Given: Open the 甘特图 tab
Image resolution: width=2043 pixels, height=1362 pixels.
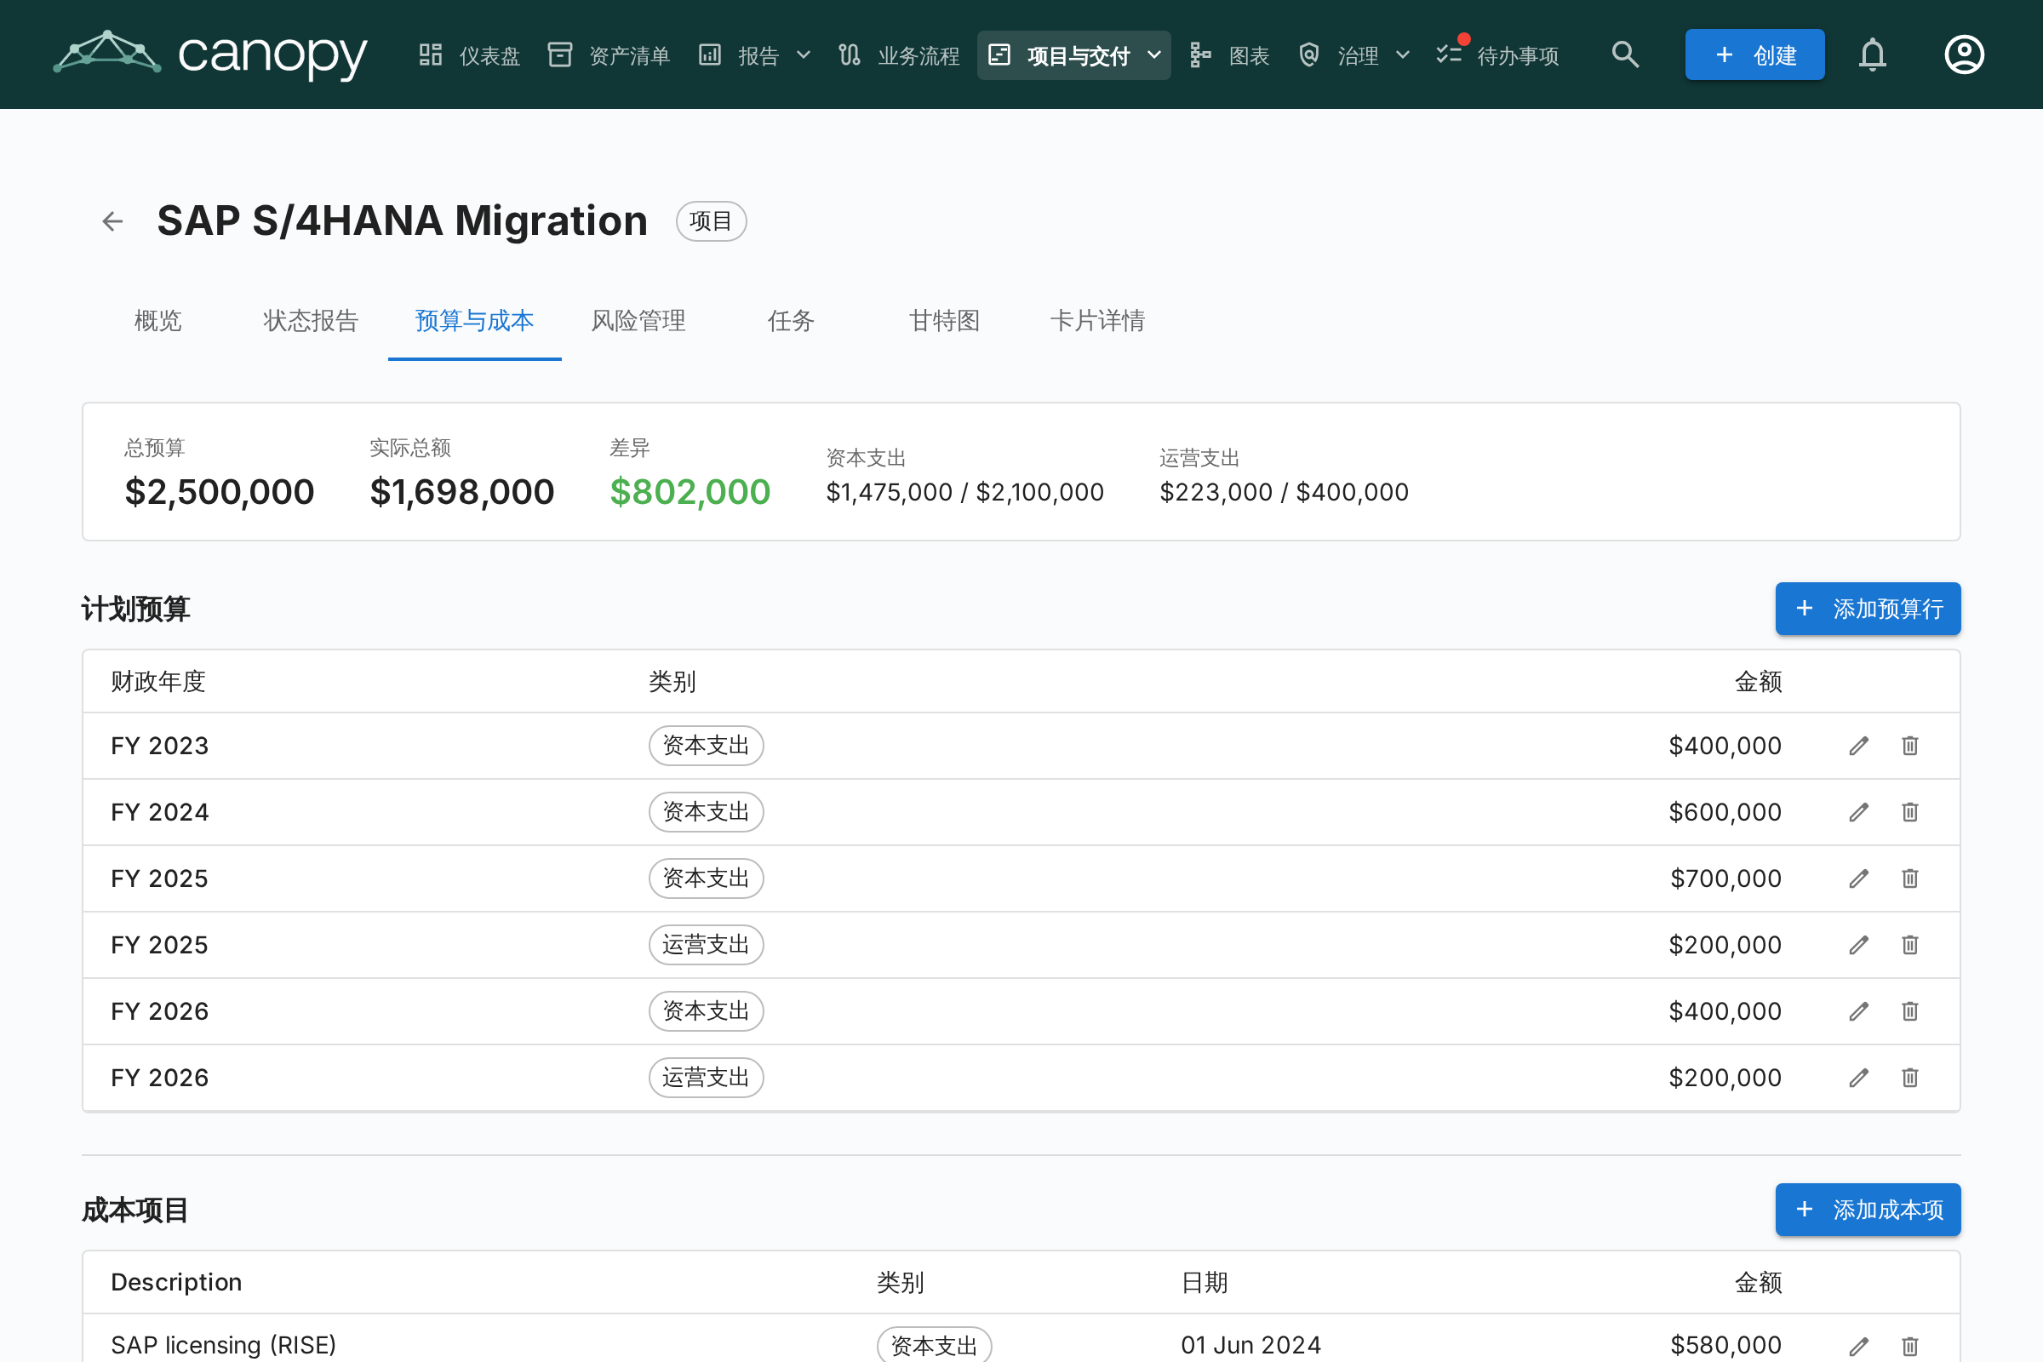Looking at the screenshot, I should click(944, 322).
